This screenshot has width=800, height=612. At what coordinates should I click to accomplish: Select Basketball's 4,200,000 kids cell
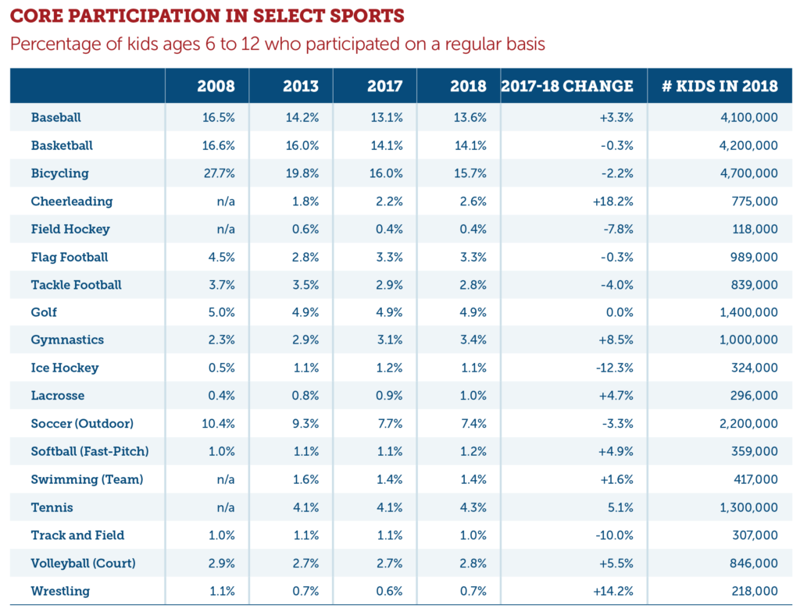(x=745, y=146)
